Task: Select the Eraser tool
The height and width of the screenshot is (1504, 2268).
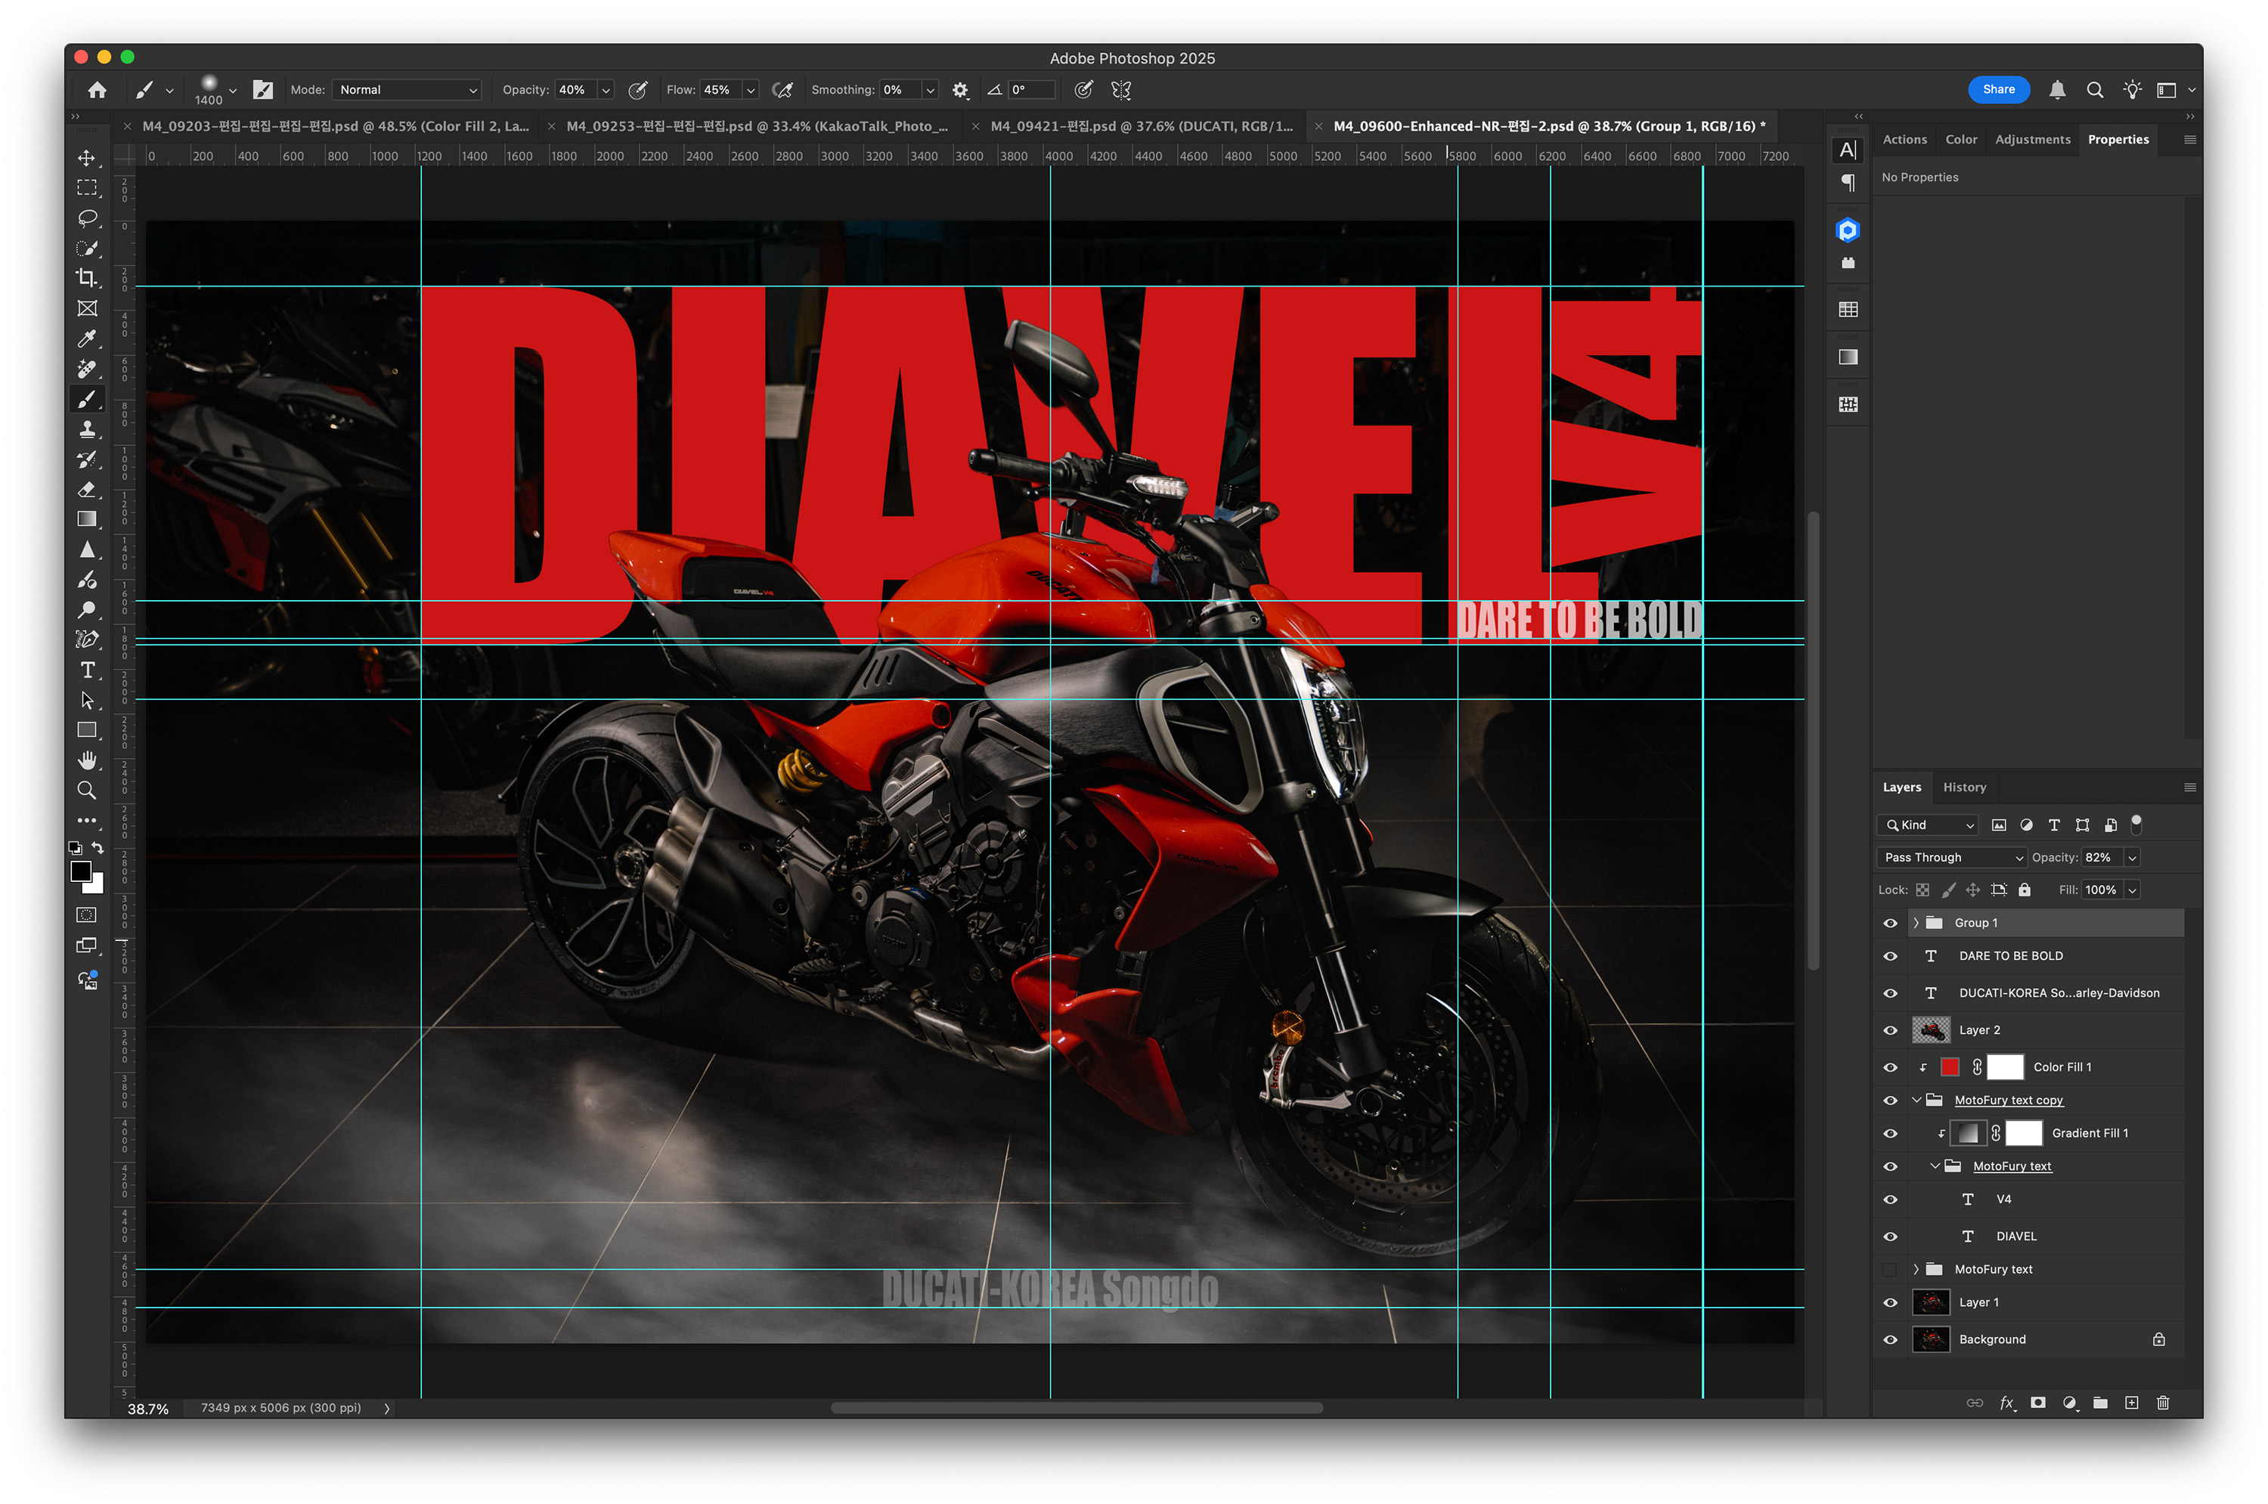Action: click(x=87, y=489)
